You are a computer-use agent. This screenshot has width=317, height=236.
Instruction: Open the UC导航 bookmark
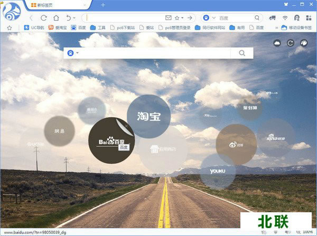pyautogui.click(x=34, y=27)
